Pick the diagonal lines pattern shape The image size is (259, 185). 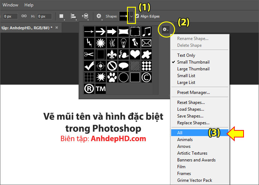[135, 66]
